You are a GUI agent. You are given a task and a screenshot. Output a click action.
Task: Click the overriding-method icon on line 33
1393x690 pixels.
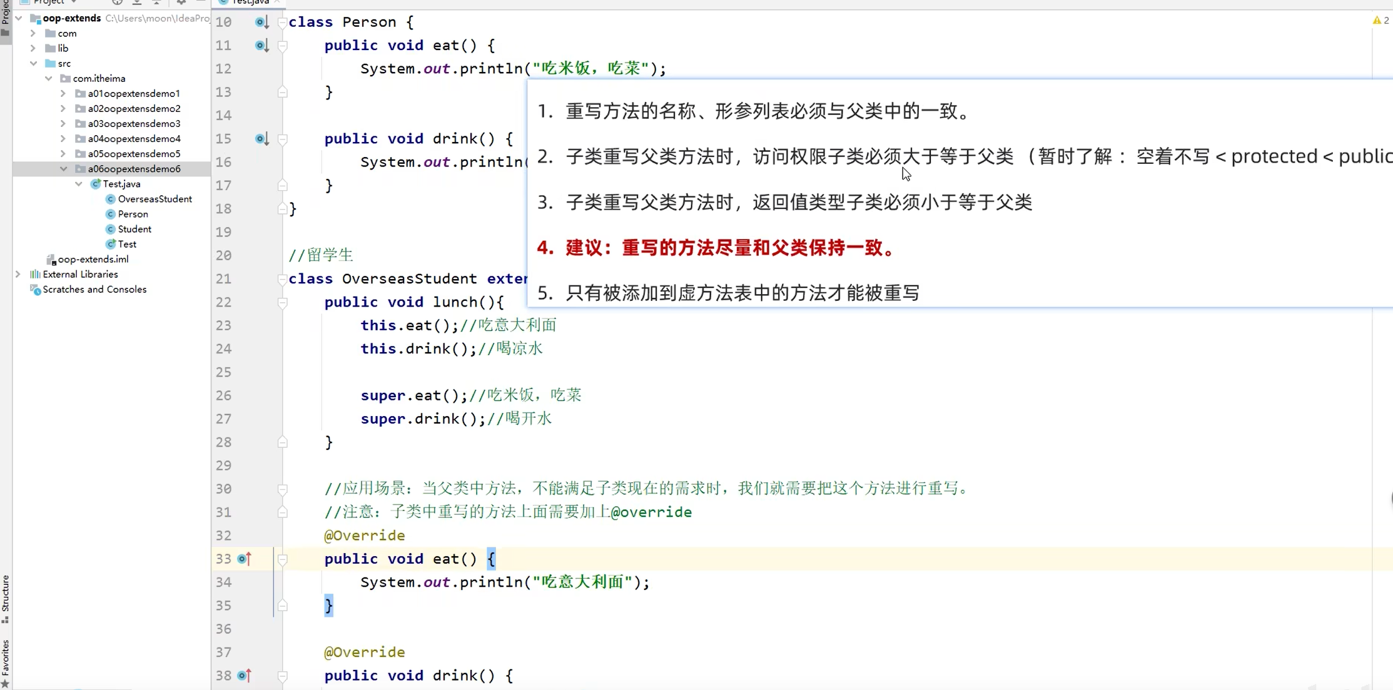(244, 559)
